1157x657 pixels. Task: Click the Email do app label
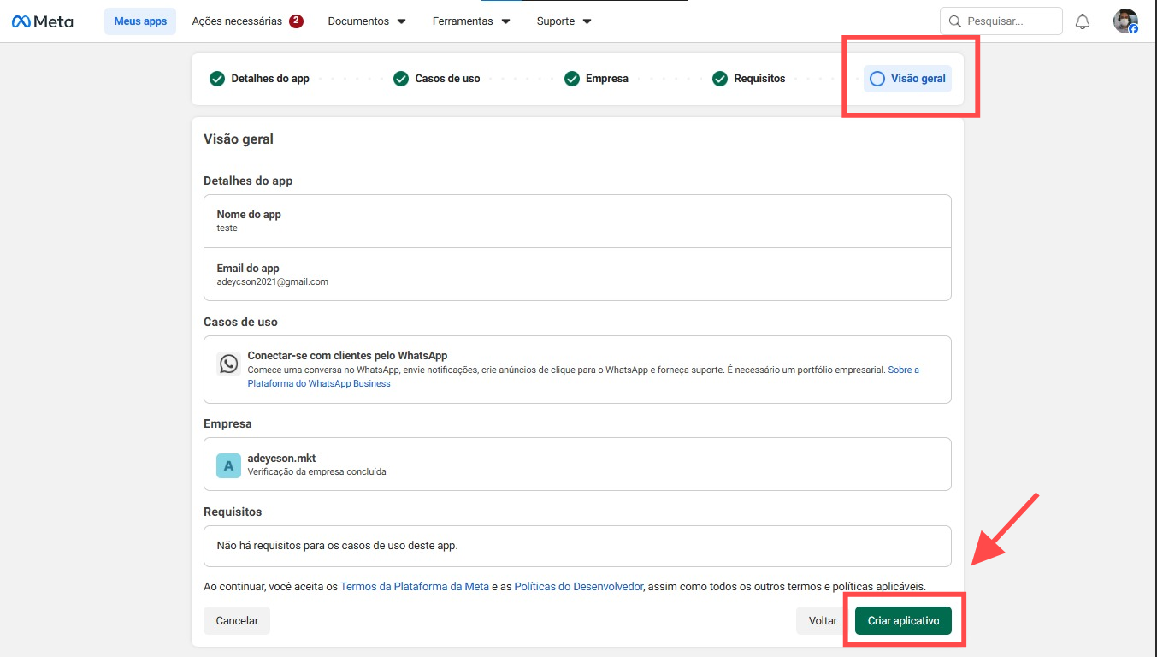pos(248,269)
